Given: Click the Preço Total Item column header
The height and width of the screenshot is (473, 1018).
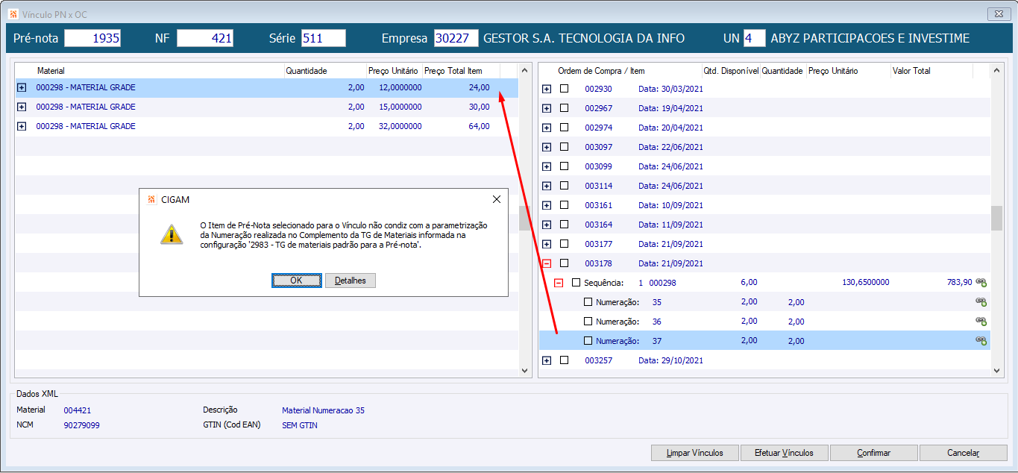Looking at the screenshot, I should click(460, 71).
